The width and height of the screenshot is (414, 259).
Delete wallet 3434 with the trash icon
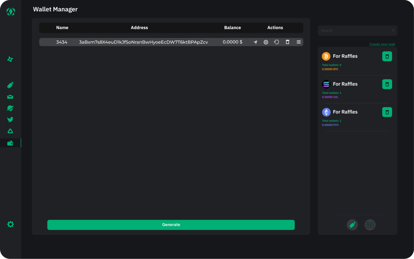point(287,42)
